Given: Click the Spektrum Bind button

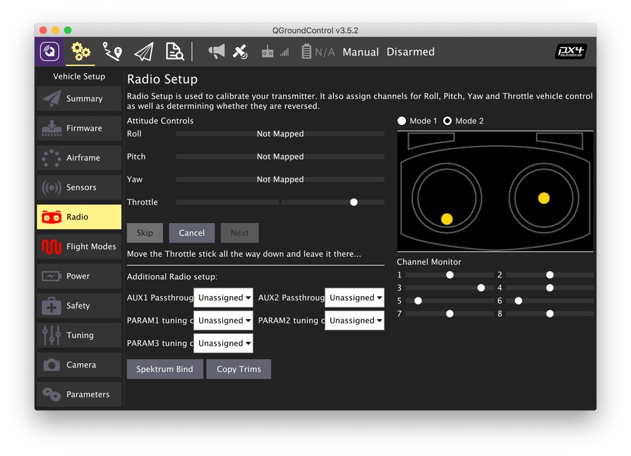Looking at the screenshot, I should tap(165, 369).
